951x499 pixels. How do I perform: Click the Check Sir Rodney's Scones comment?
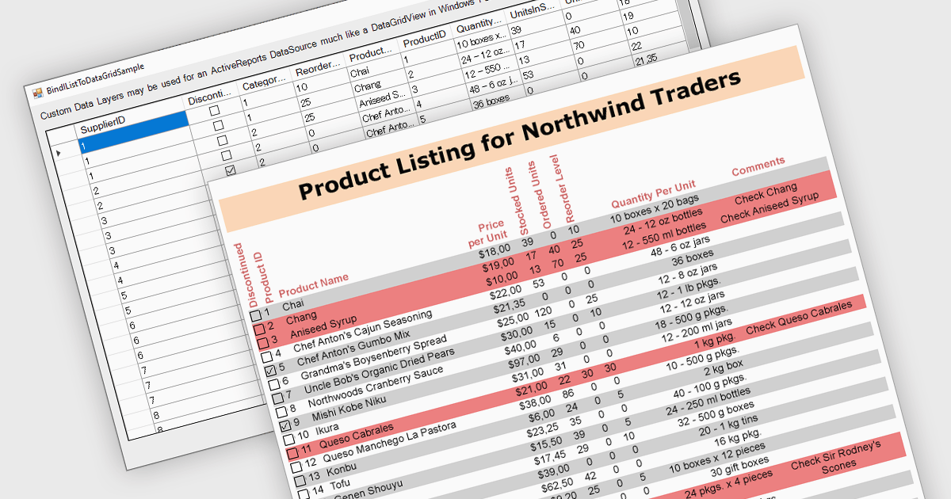pos(838,458)
